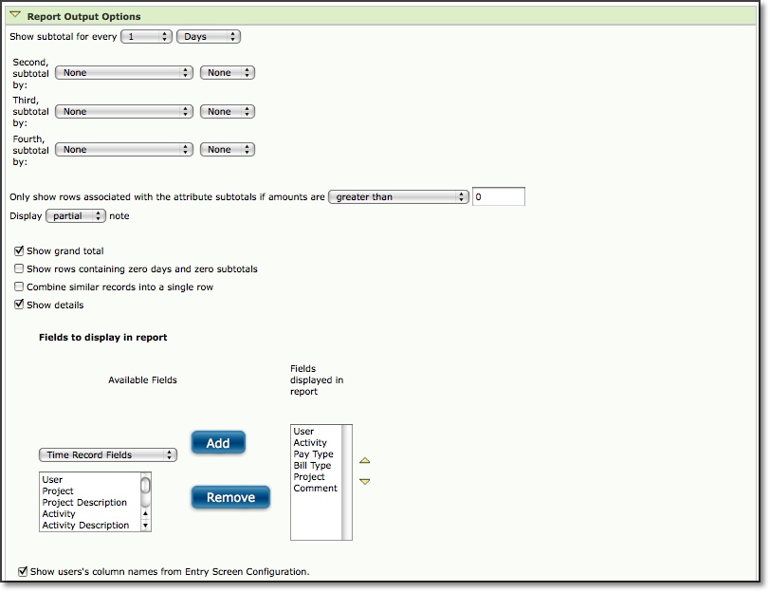Image resolution: width=770 pixels, height=592 pixels.
Task: Click the Add button
Action: 218,443
